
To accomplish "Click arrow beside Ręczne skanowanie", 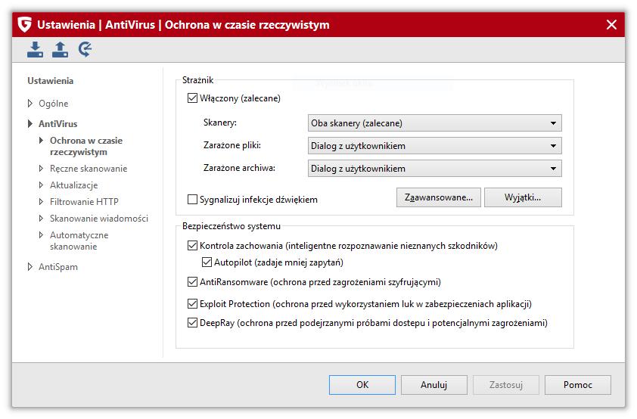I will click(41, 169).
